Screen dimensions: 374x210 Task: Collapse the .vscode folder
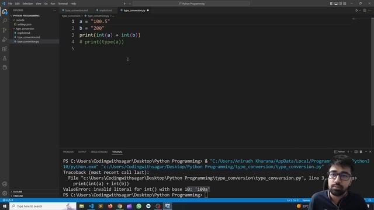point(20,20)
